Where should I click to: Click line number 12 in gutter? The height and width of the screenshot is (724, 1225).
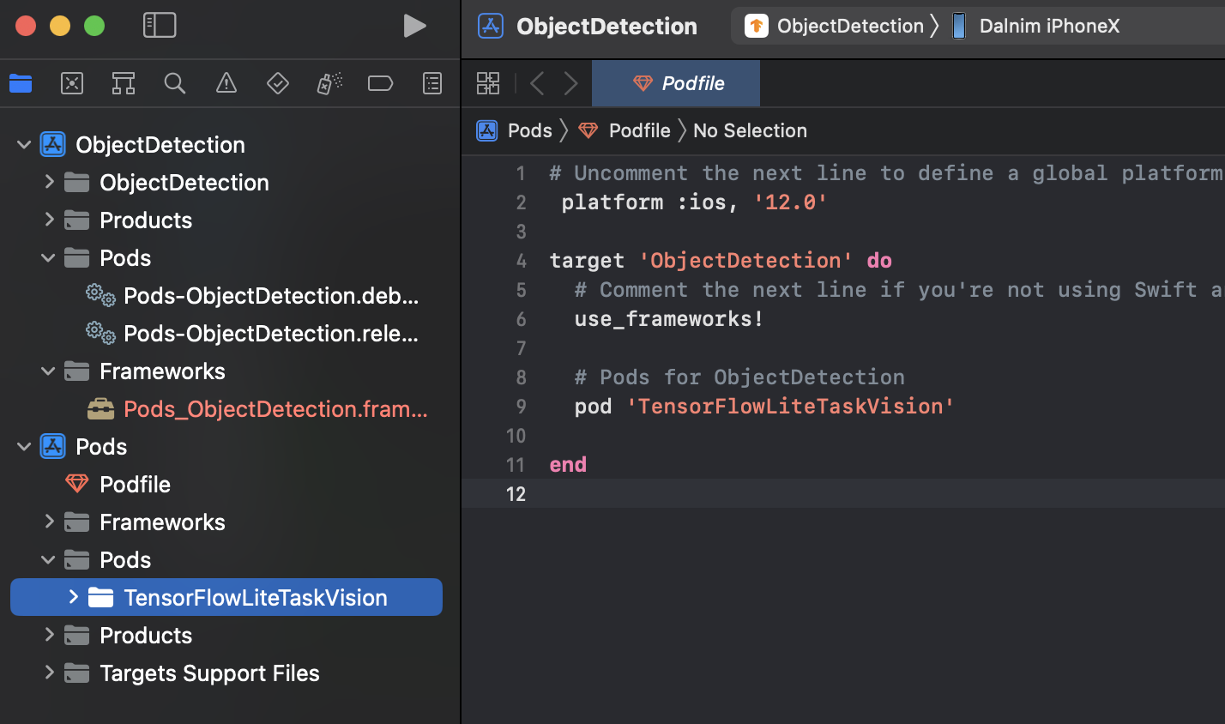click(x=516, y=494)
